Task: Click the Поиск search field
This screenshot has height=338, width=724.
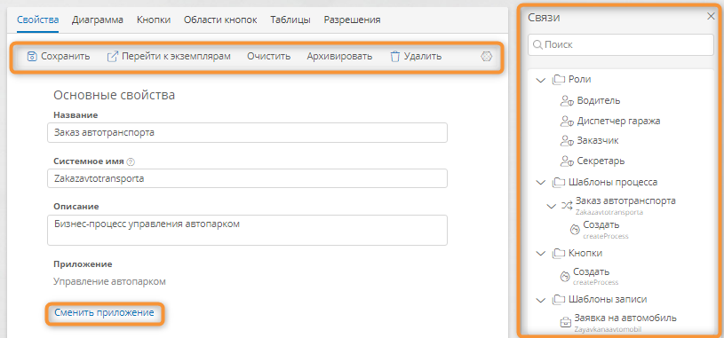Action: 621,44
